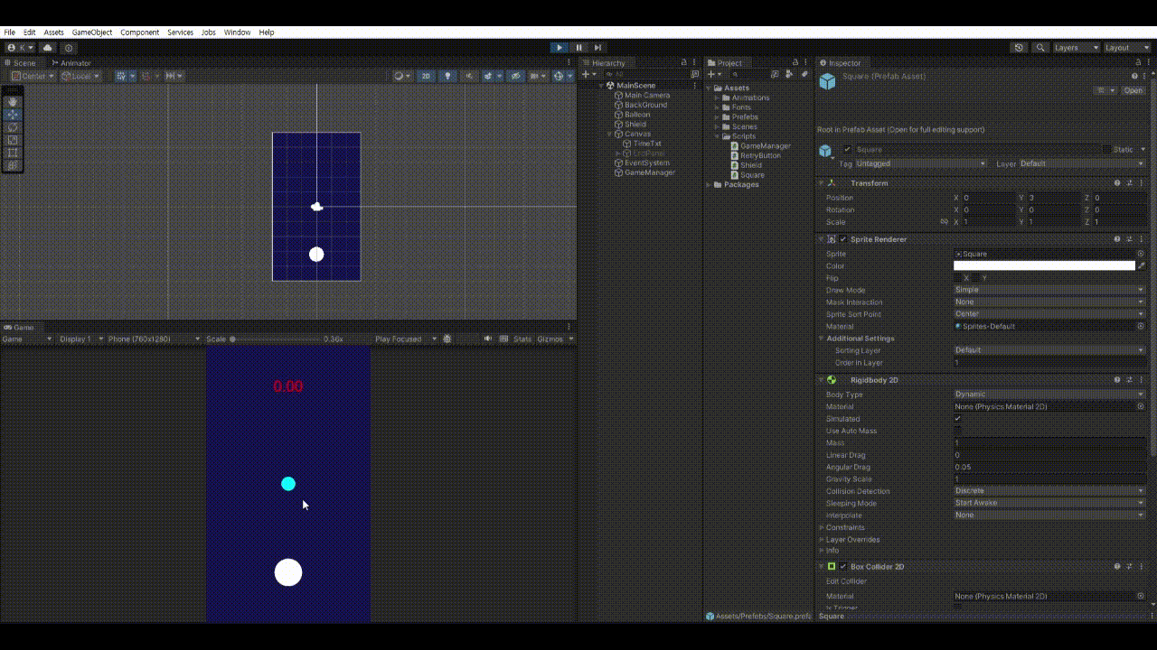The height and width of the screenshot is (650, 1157).
Task: Open Unity Cloud icon in toolbar
Action: coord(48,48)
